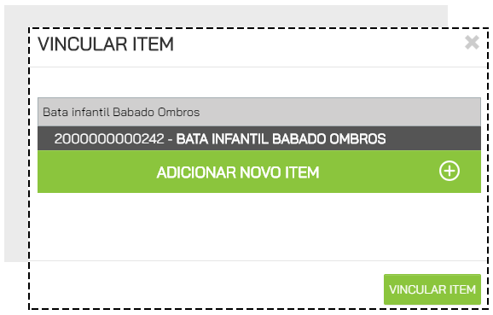Close the Vincular Item dialog
This screenshot has width=493, height=315.
472,43
